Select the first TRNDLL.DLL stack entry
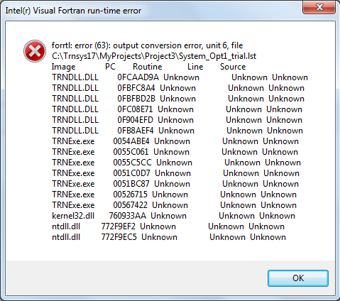The width and height of the screenshot is (340, 301). [180, 77]
